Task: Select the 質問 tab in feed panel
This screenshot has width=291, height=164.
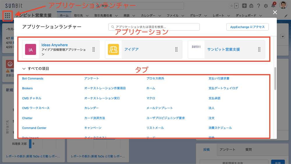Action: (249, 149)
